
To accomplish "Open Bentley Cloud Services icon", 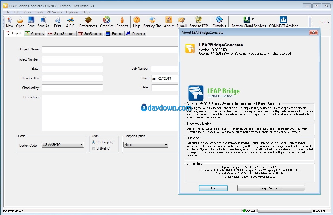I will 247,20.
